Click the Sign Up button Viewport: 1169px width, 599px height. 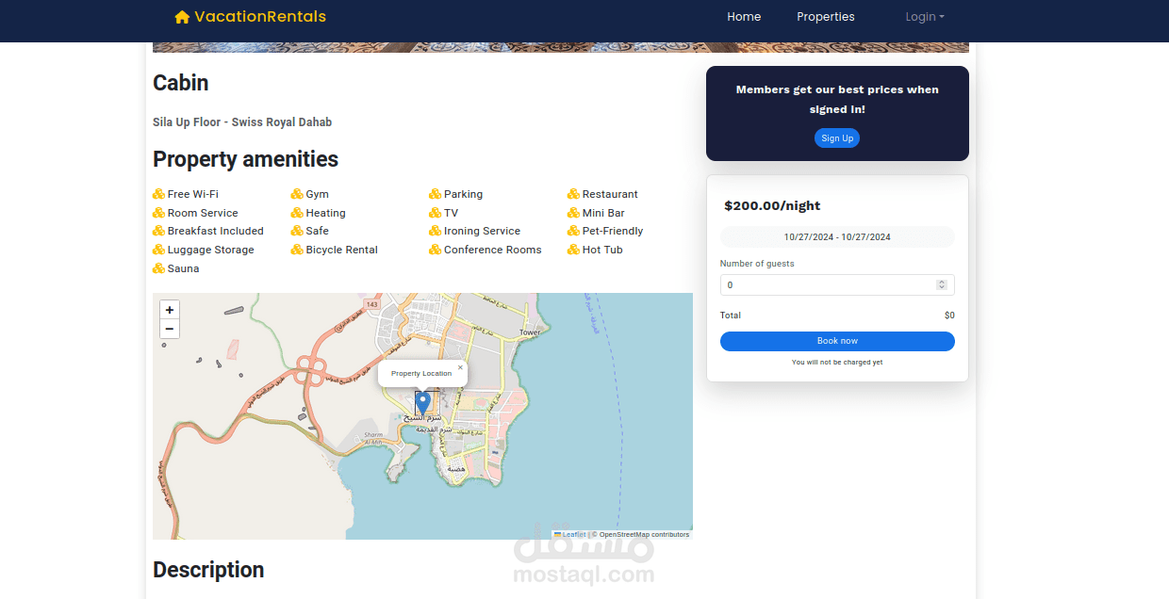click(837, 138)
